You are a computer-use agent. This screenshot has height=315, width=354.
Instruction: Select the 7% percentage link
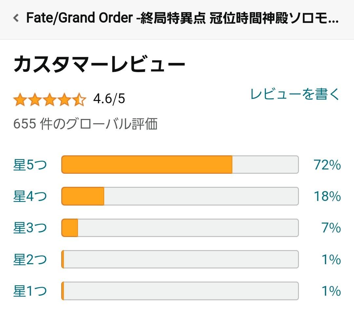pos(331,227)
